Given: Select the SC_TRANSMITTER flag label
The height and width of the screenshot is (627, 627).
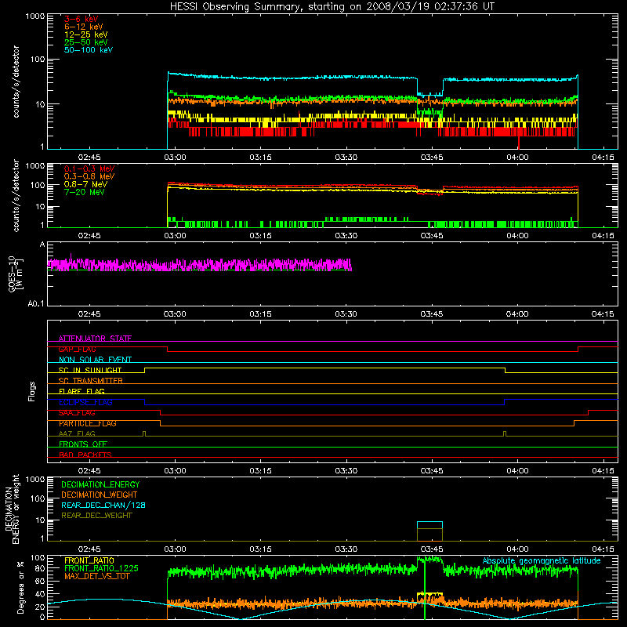Looking at the screenshot, I should [x=90, y=381].
